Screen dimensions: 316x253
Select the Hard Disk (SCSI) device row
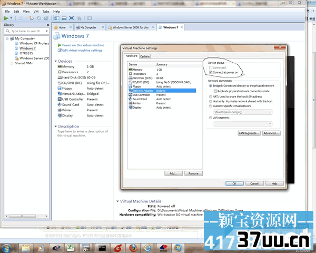tap(162, 78)
